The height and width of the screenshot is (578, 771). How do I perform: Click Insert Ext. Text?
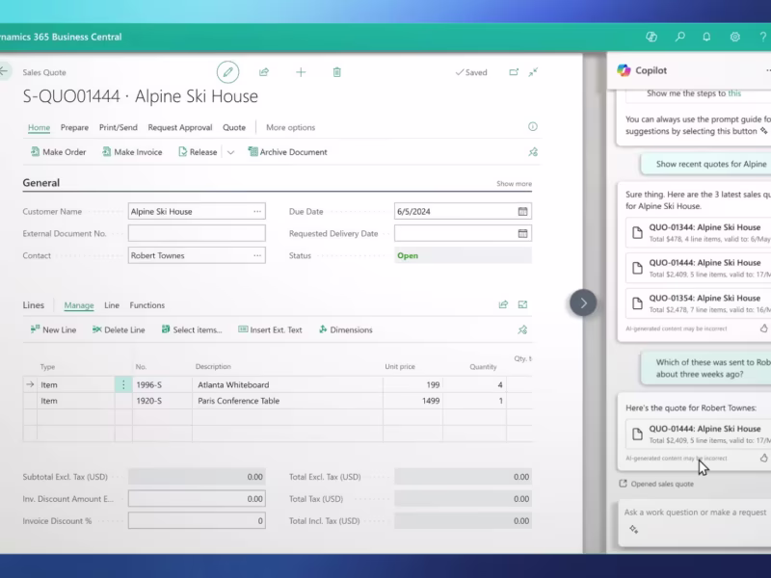(271, 329)
